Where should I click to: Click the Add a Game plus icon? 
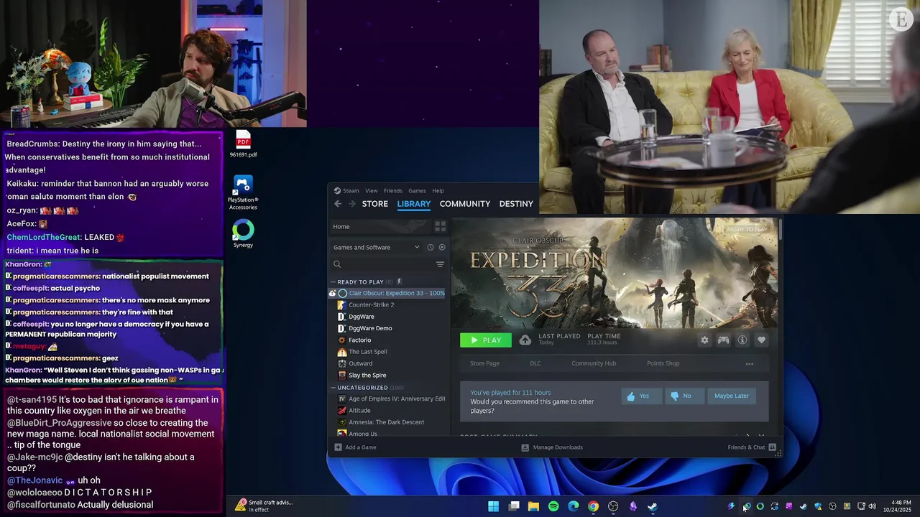coord(338,447)
